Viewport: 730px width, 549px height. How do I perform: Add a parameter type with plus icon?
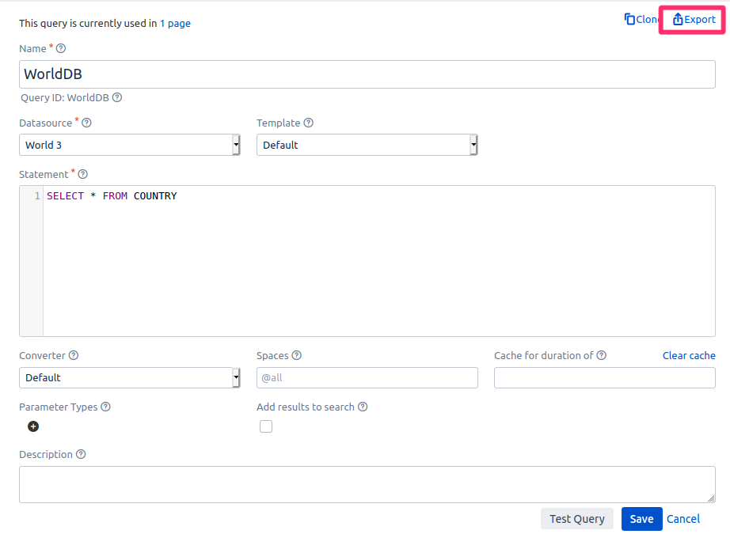point(33,426)
